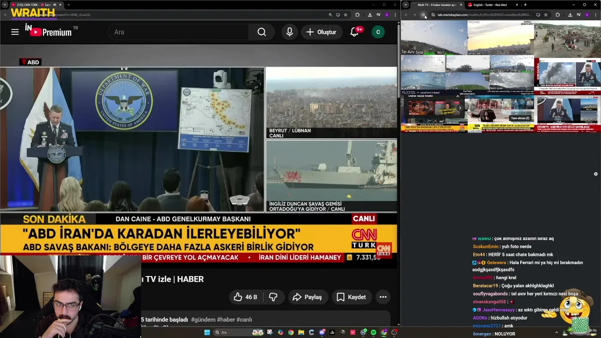
Task: Open the YouTube hamburger guide menu
Action: [x=15, y=32]
